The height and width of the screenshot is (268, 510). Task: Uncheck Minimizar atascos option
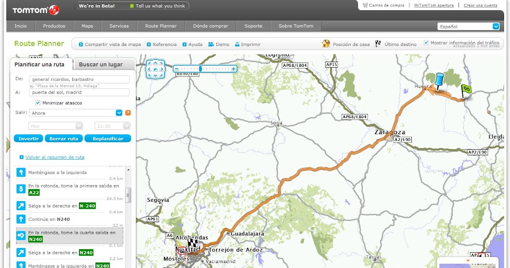click(x=37, y=103)
